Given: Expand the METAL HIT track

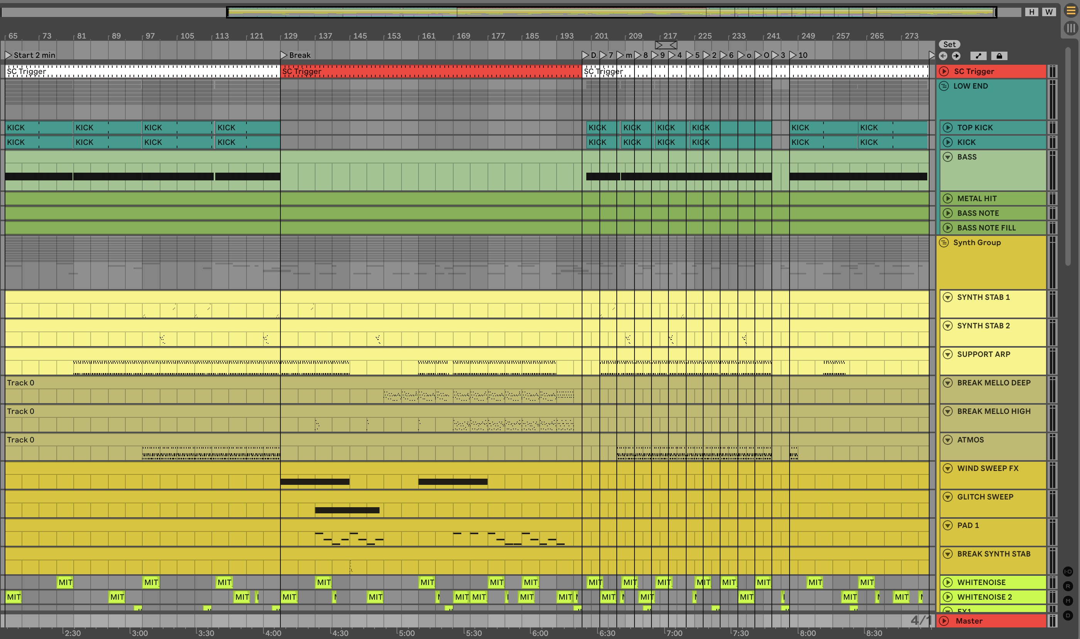Looking at the screenshot, I should tap(948, 198).
